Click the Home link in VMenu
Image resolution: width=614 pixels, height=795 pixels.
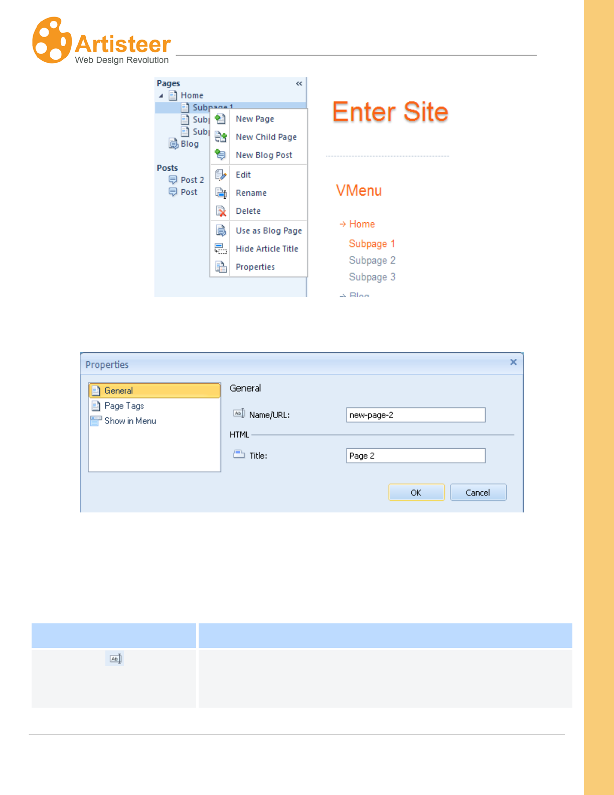(362, 224)
